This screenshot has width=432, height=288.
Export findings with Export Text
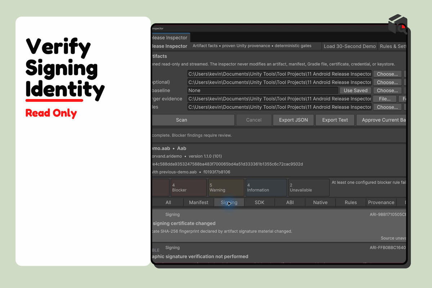(x=335, y=120)
